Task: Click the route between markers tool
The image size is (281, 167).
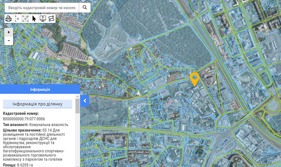Action: tap(51, 18)
